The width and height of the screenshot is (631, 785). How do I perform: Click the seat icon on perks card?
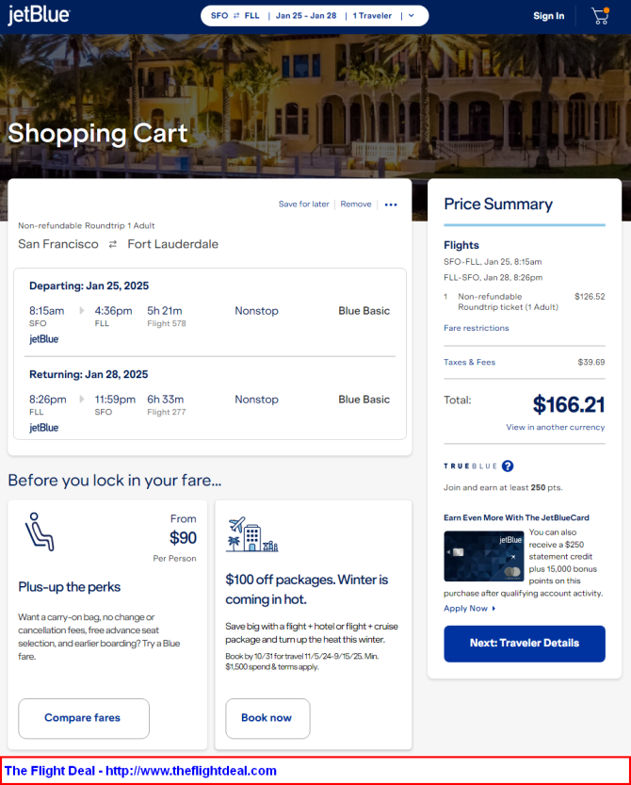click(40, 532)
